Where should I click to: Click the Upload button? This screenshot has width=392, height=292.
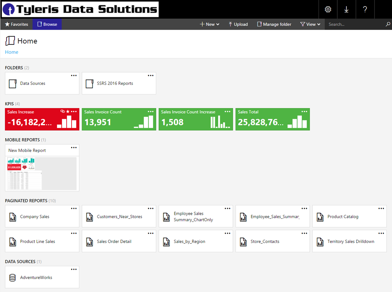pos(238,24)
